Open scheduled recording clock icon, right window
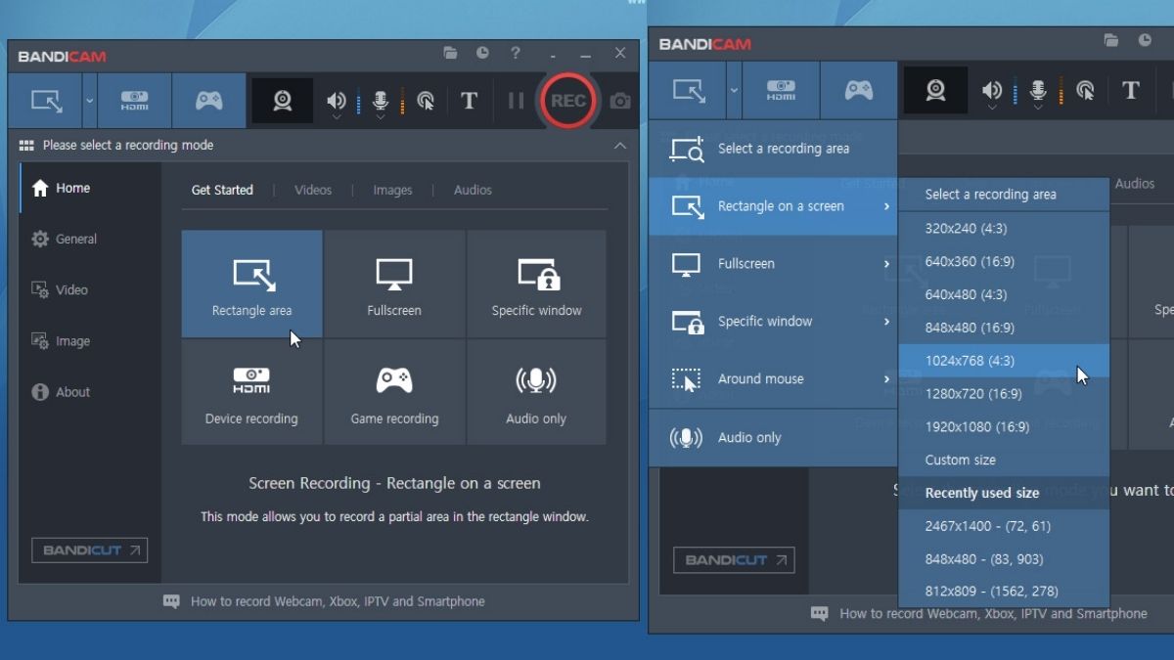1174x660 pixels. (x=1145, y=41)
